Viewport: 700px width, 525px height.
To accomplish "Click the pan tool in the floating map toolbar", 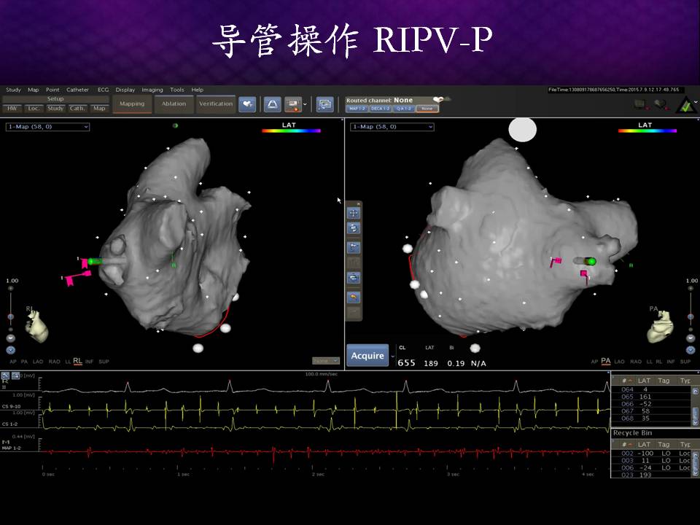I will (x=354, y=213).
